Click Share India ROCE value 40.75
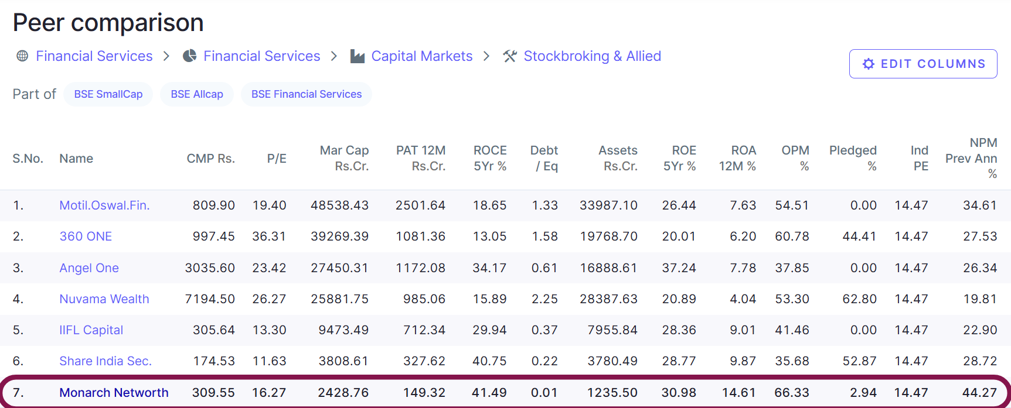The width and height of the screenshot is (1011, 408). [x=489, y=361]
